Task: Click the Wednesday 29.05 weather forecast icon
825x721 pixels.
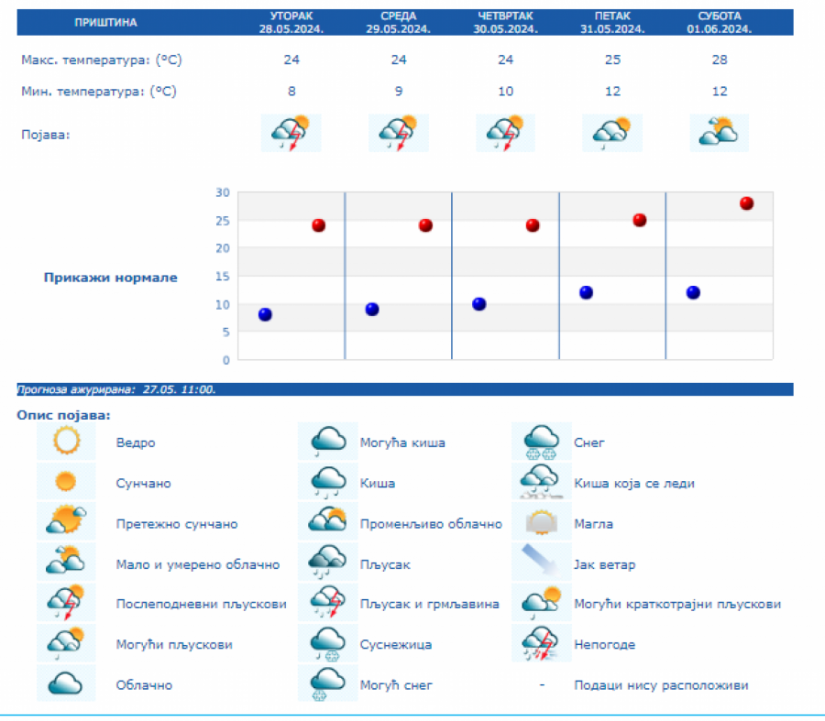Action: (398, 133)
